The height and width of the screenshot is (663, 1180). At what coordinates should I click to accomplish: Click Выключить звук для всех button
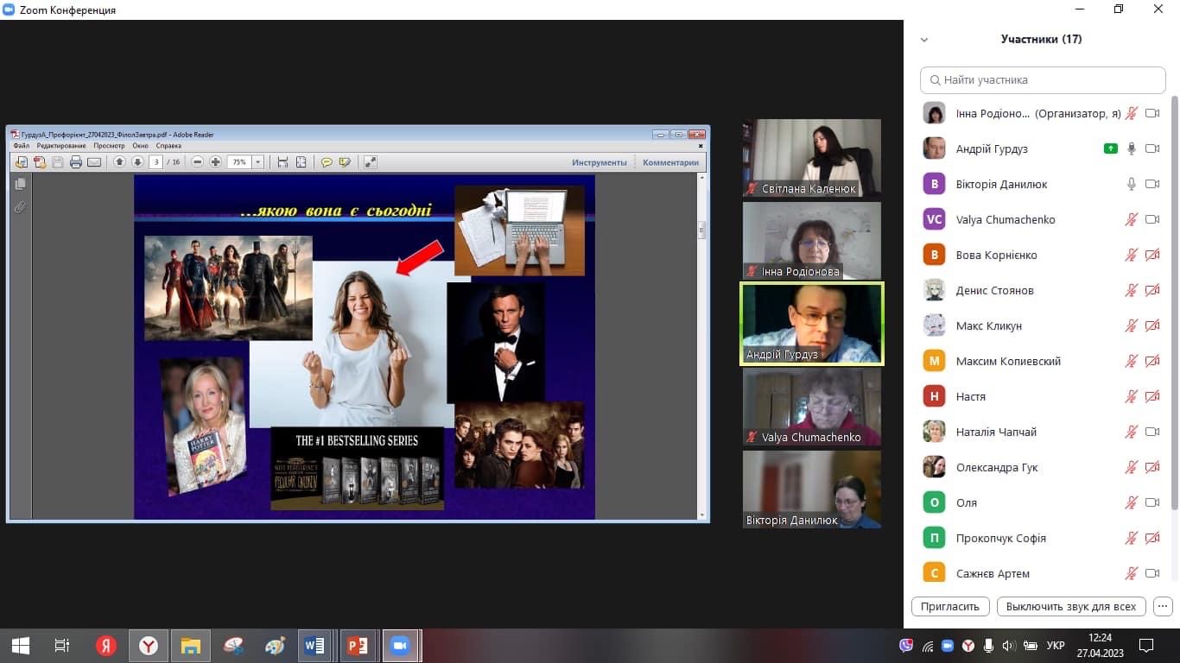(x=1071, y=606)
